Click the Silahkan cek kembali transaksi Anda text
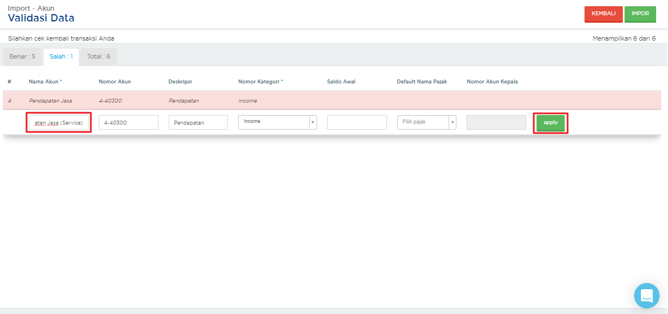The width and height of the screenshot is (668, 314). tap(61, 38)
